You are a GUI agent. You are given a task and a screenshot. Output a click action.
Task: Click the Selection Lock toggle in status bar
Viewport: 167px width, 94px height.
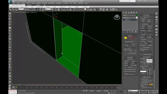(84, 91)
